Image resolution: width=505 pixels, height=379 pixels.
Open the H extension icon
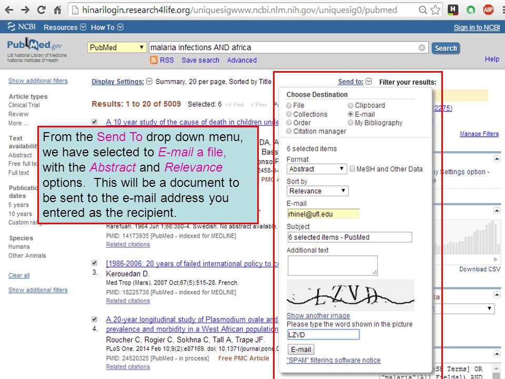[453, 10]
